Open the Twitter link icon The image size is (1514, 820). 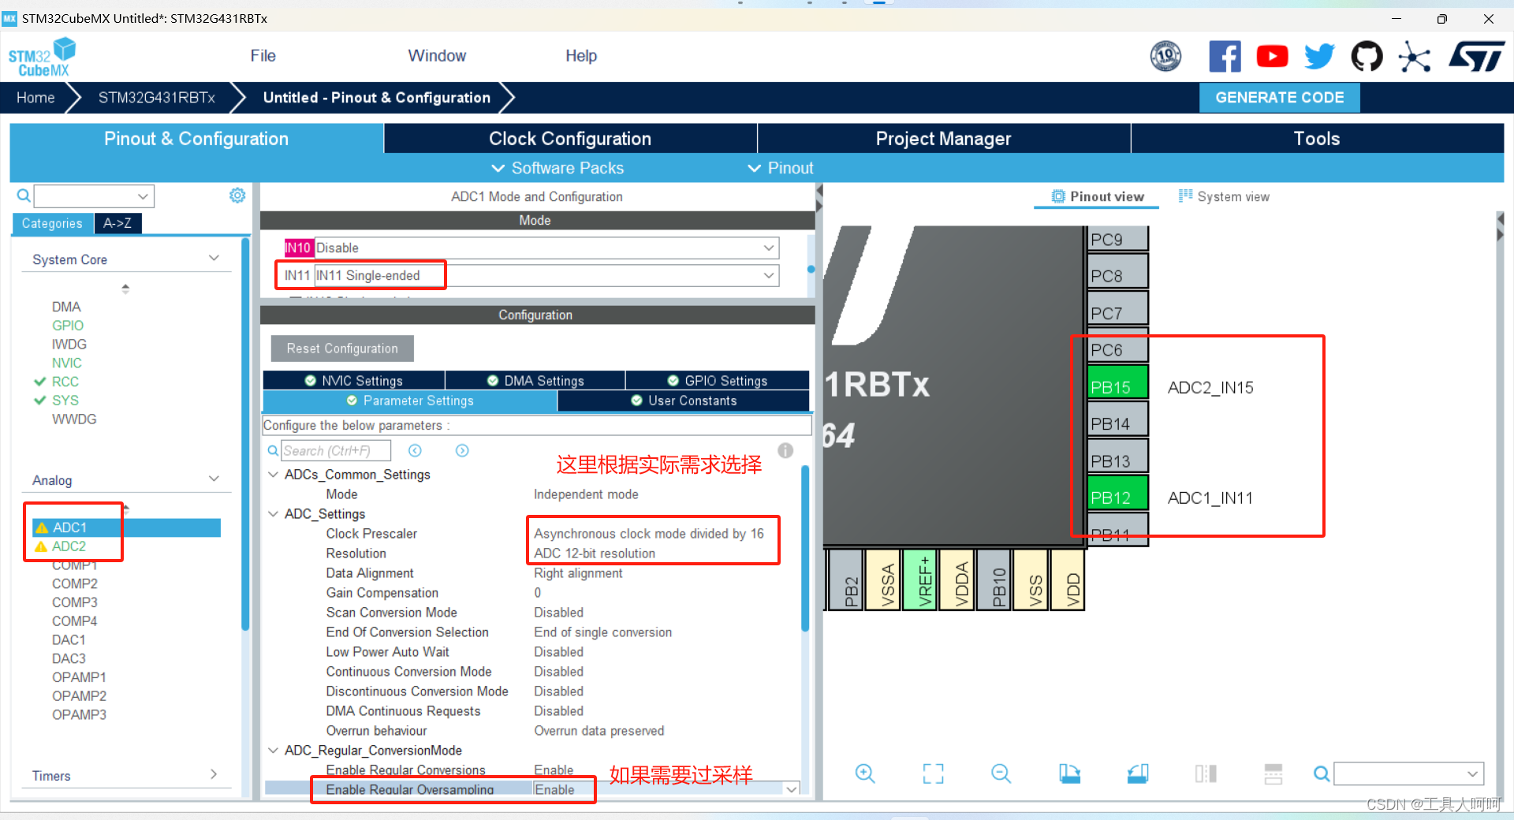(1319, 57)
